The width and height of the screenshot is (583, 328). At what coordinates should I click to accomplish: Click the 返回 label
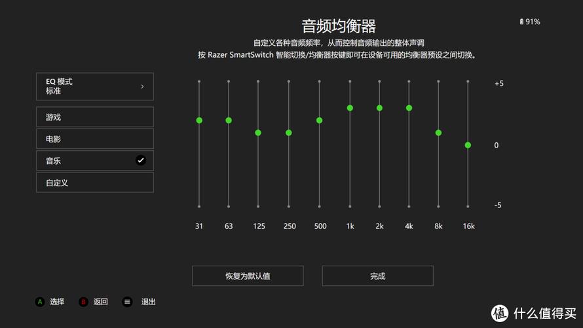pos(100,302)
